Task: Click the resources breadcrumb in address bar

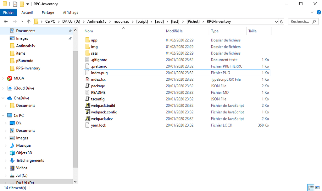Action: click(x=121, y=22)
